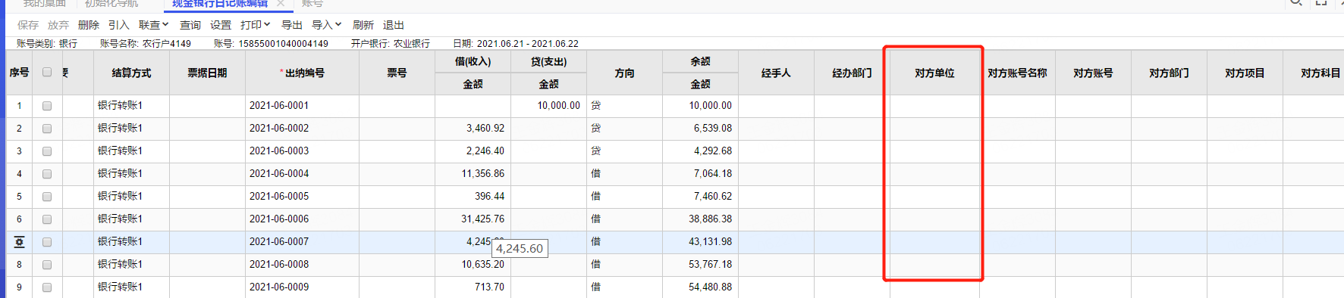Switch to the 初始化导航 tab
The width and height of the screenshot is (1344, 298).
tap(111, 4)
